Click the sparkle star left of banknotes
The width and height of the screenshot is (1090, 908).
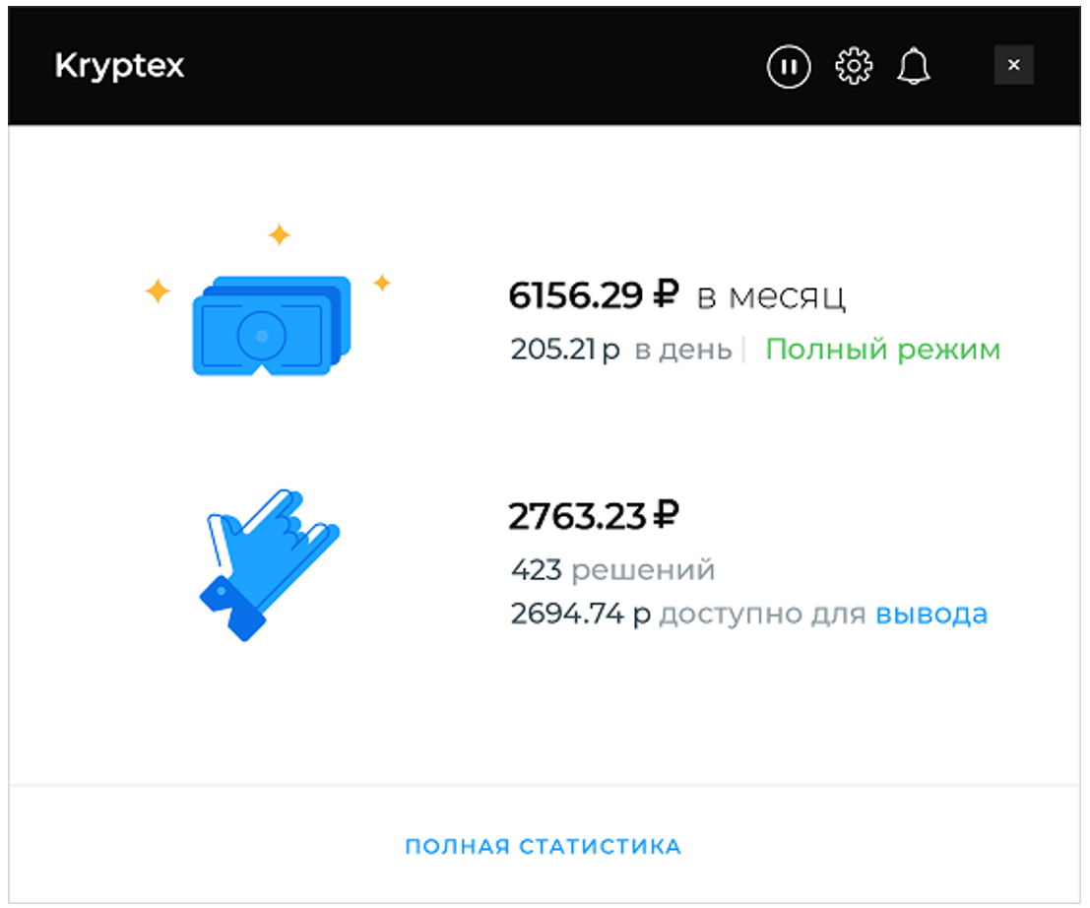(158, 291)
